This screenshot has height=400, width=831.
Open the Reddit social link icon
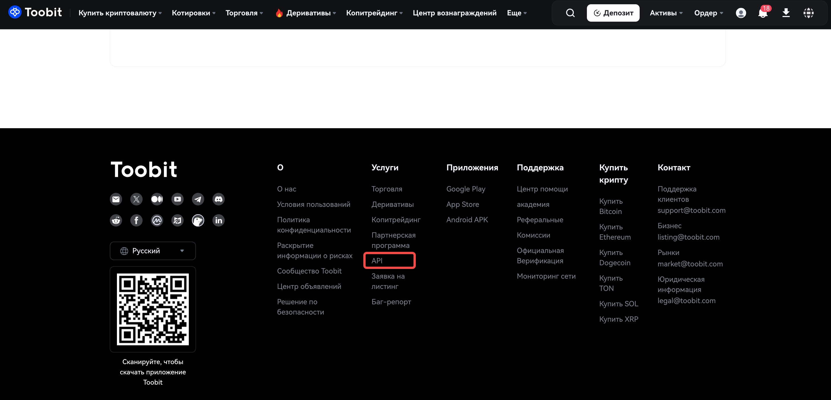click(116, 221)
